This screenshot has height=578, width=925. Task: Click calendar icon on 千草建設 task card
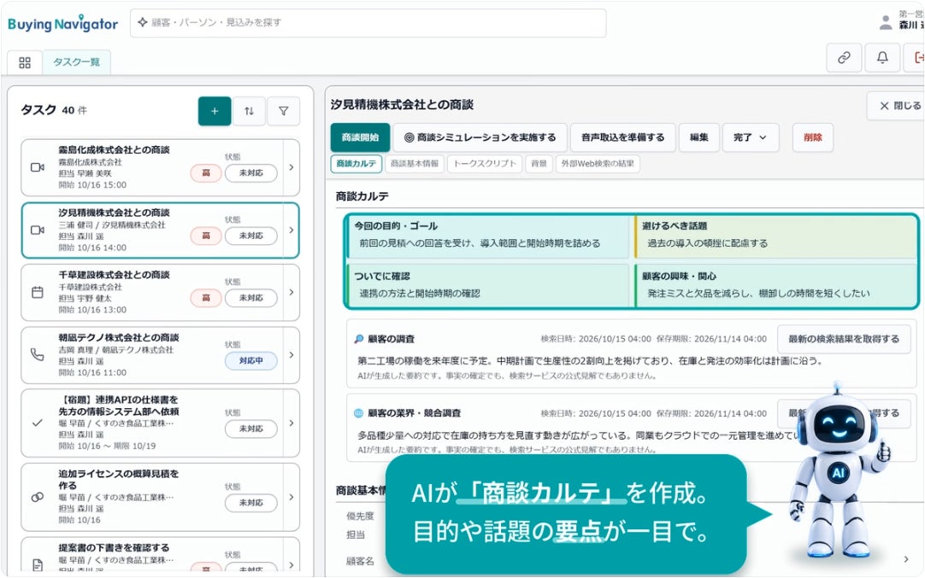37,292
